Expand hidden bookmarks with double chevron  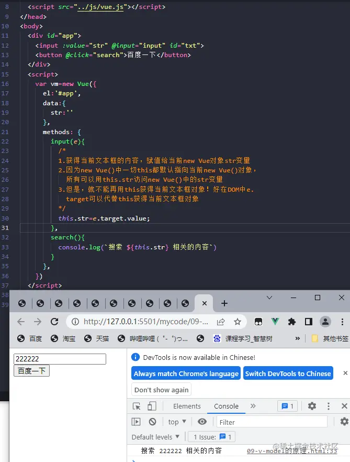point(298,338)
